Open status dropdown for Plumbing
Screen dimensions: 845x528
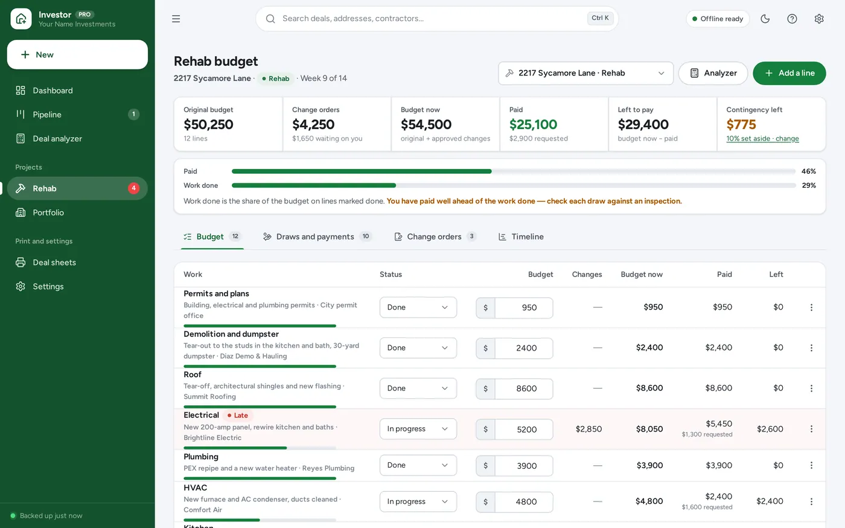[x=418, y=465]
